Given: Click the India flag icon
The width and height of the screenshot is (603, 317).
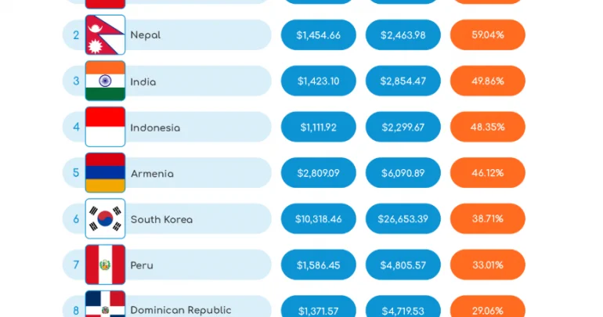Looking at the screenshot, I should tap(105, 81).
